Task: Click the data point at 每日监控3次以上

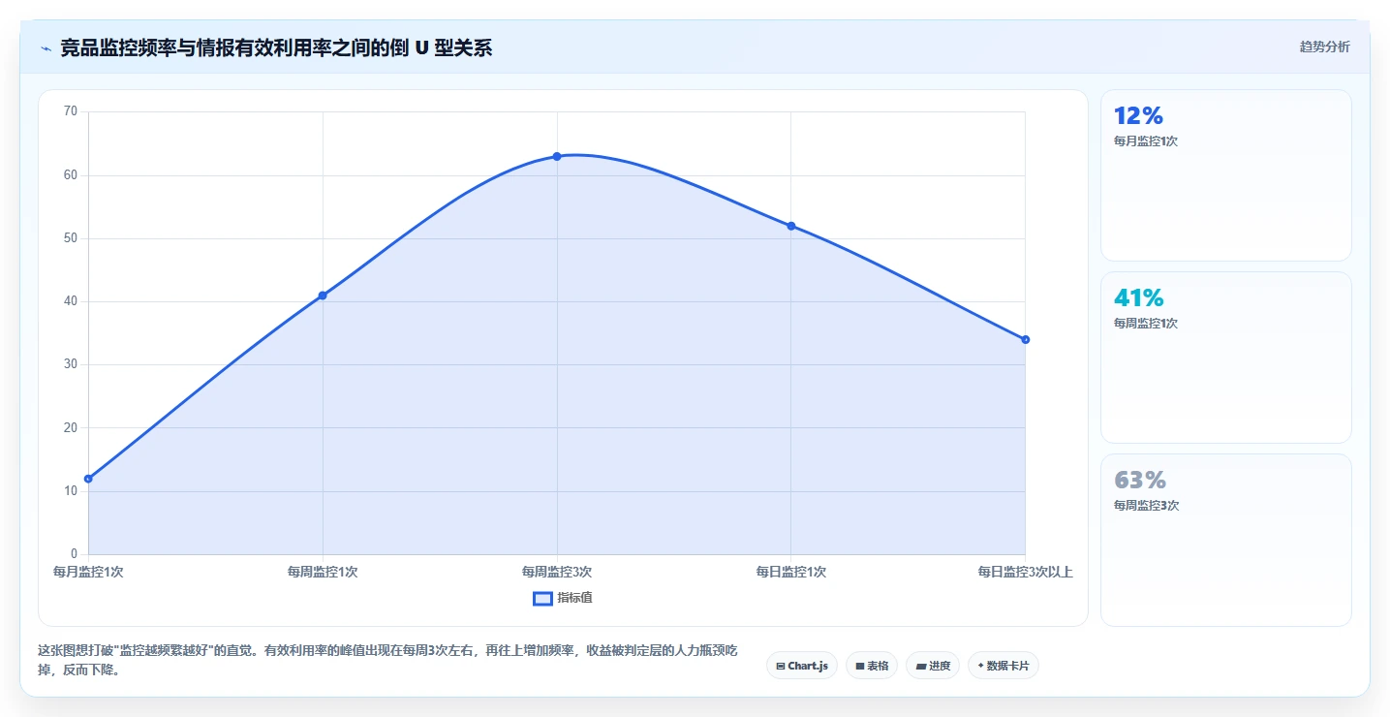Action: coord(1025,339)
